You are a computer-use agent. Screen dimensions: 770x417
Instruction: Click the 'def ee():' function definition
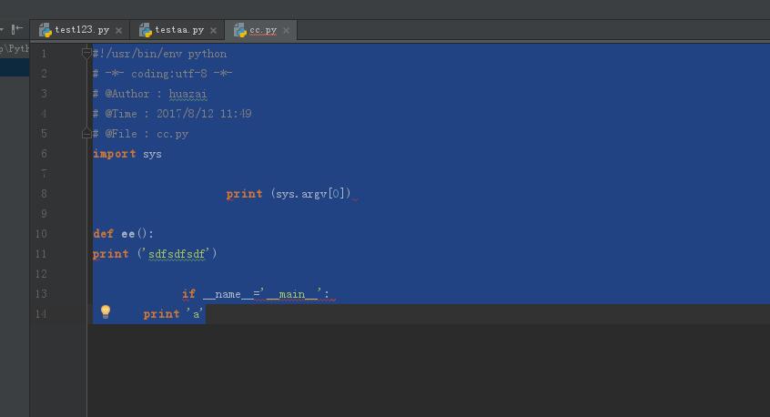click(123, 234)
